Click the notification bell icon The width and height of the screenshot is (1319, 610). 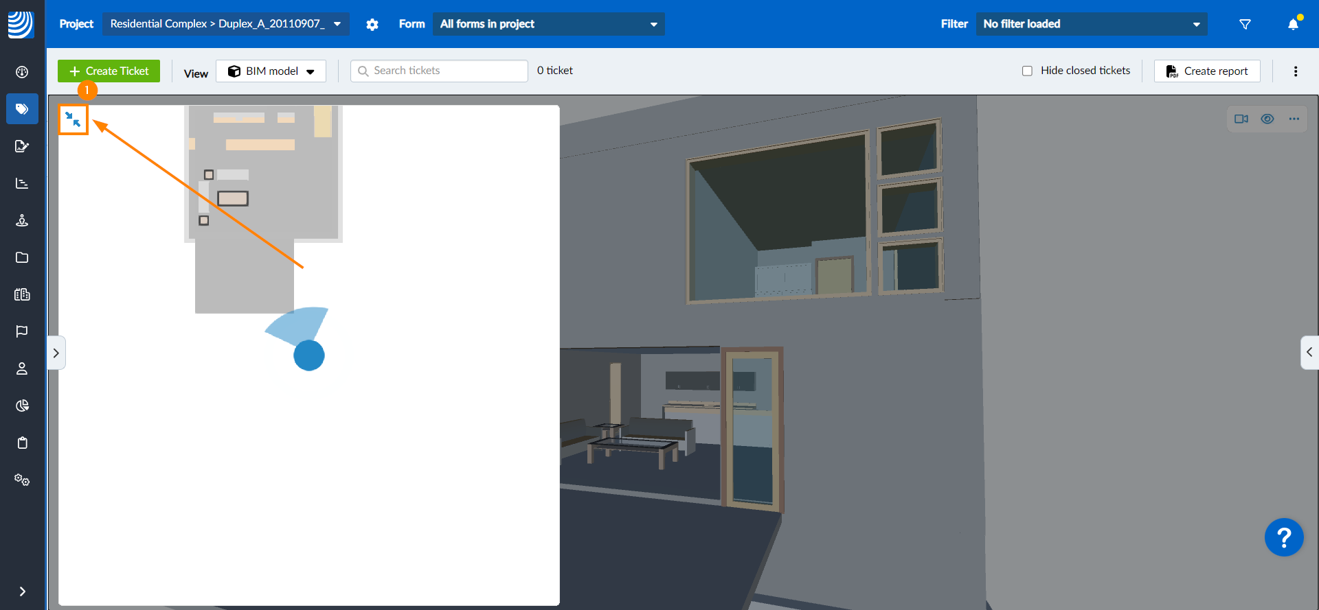(1293, 25)
